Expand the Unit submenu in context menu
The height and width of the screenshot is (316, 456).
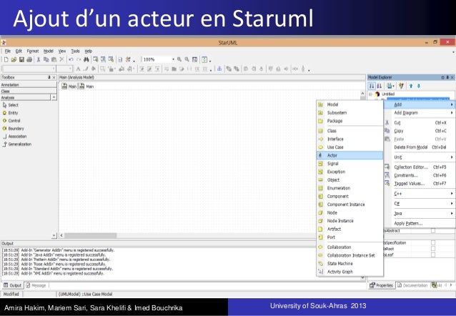point(420,157)
